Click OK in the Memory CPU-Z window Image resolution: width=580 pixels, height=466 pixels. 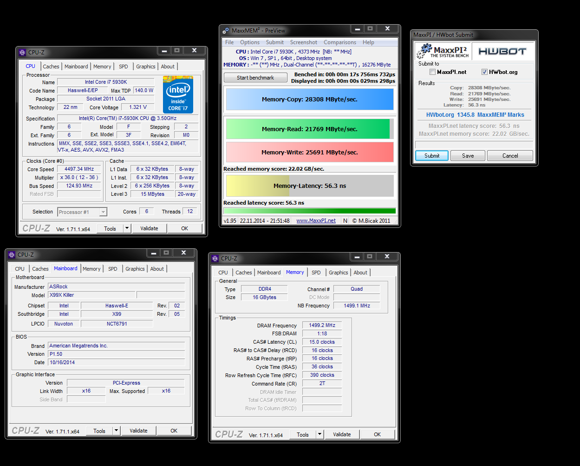tap(378, 434)
